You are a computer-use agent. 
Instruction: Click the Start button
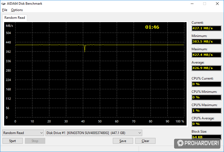click(12, 141)
